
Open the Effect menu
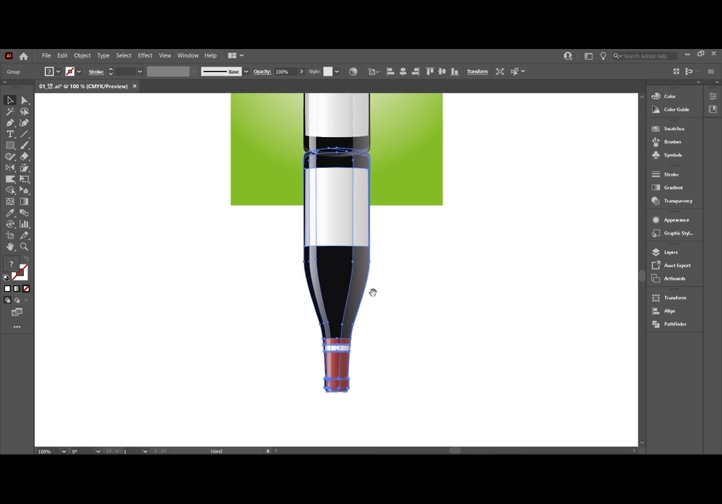pyautogui.click(x=145, y=55)
